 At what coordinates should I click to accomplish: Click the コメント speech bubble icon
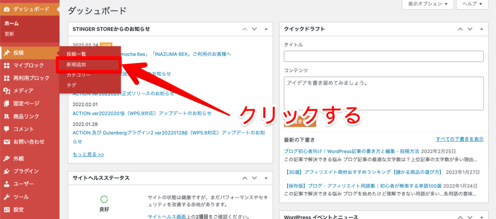[7, 129]
